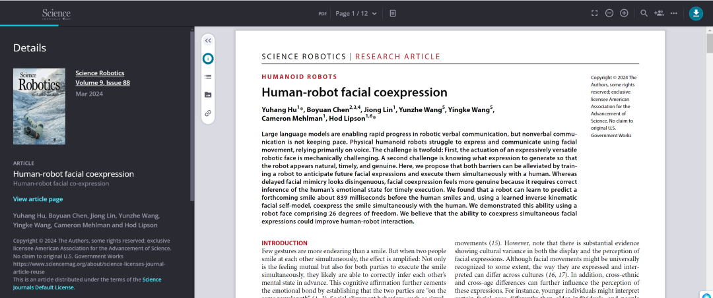Open the Volume 9, Issue 88 link
Viewport: 713px width, 298px height.
103,82
